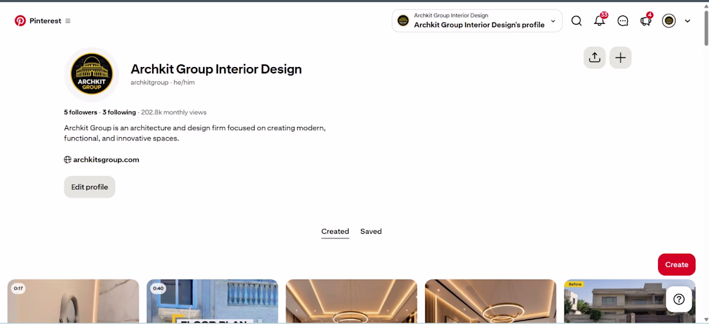The height and width of the screenshot is (324, 709).
Task: Open the messages chat bubble icon
Action: (623, 21)
